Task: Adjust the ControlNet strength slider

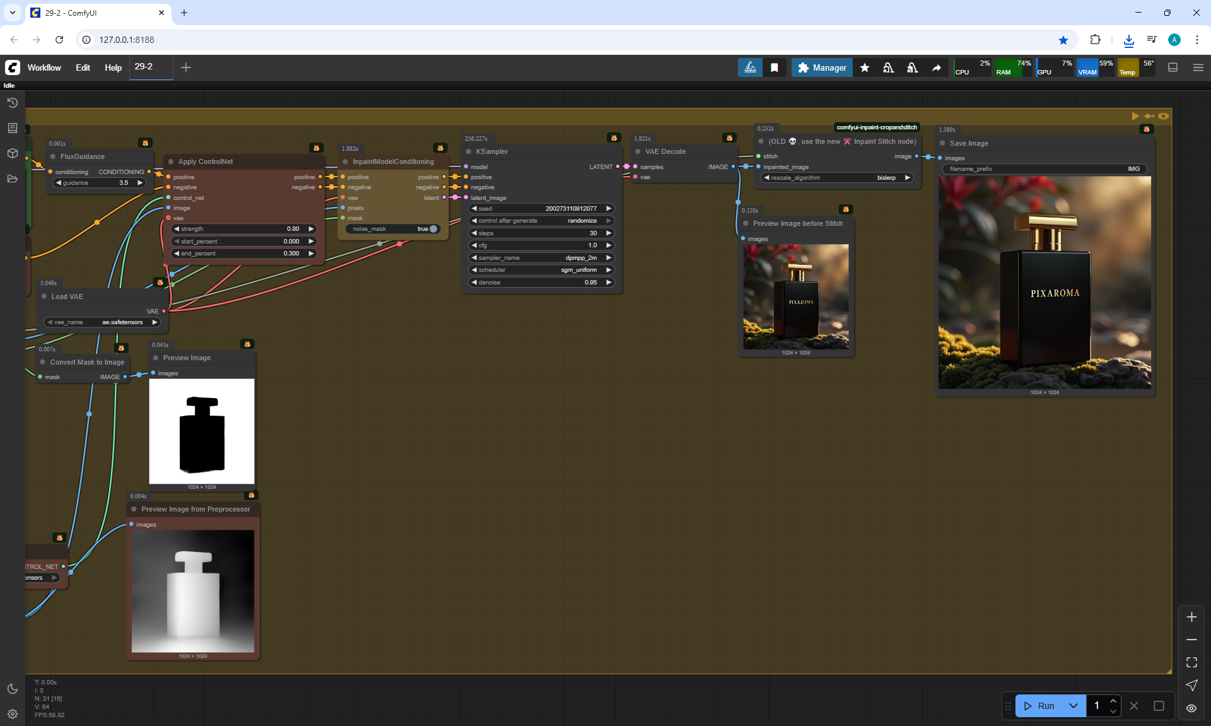Action: 243,229
